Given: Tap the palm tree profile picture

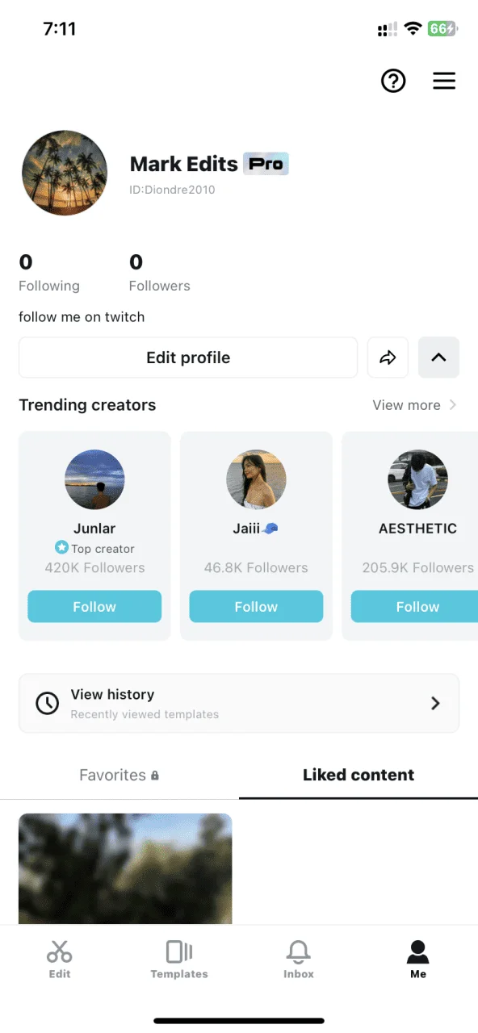Looking at the screenshot, I should [65, 173].
